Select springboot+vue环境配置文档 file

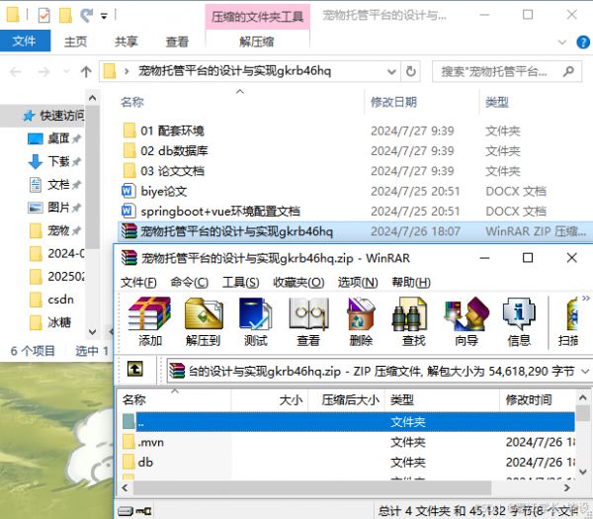point(220,212)
